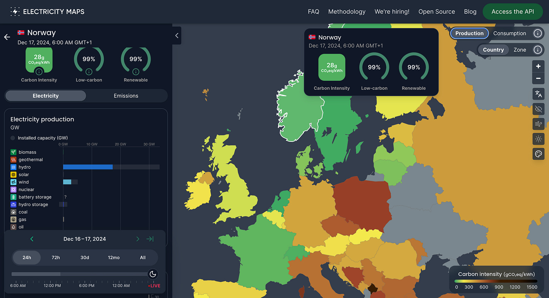Toggle the Installed capacity indicator
This screenshot has height=298, width=549.
[13, 138]
